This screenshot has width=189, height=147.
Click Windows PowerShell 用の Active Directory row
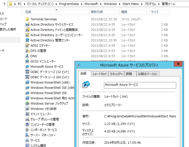tap(50, 98)
